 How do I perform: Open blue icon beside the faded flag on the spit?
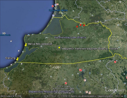[x=55, y=5]
